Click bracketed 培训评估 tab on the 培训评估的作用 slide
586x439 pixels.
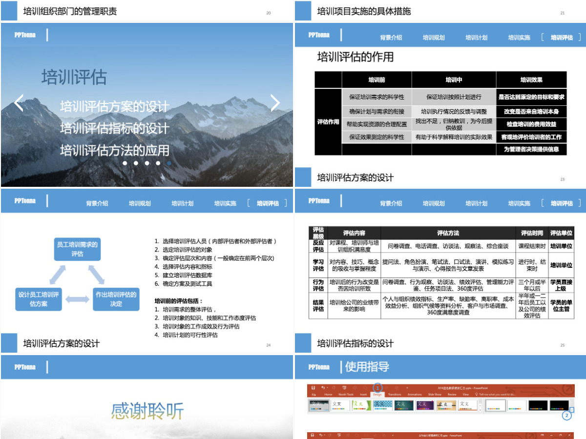pyautogui.click(x=562, y=38)
